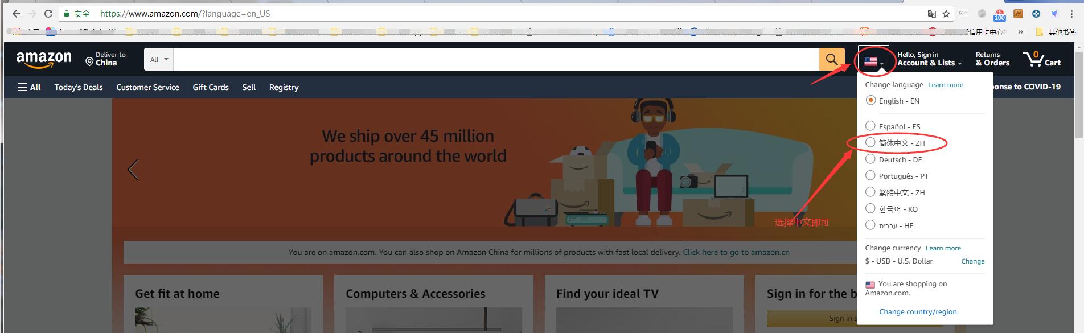1084x333 pixels.
Task: Open the translate page icon in address bar
Action: pos(931,14)
